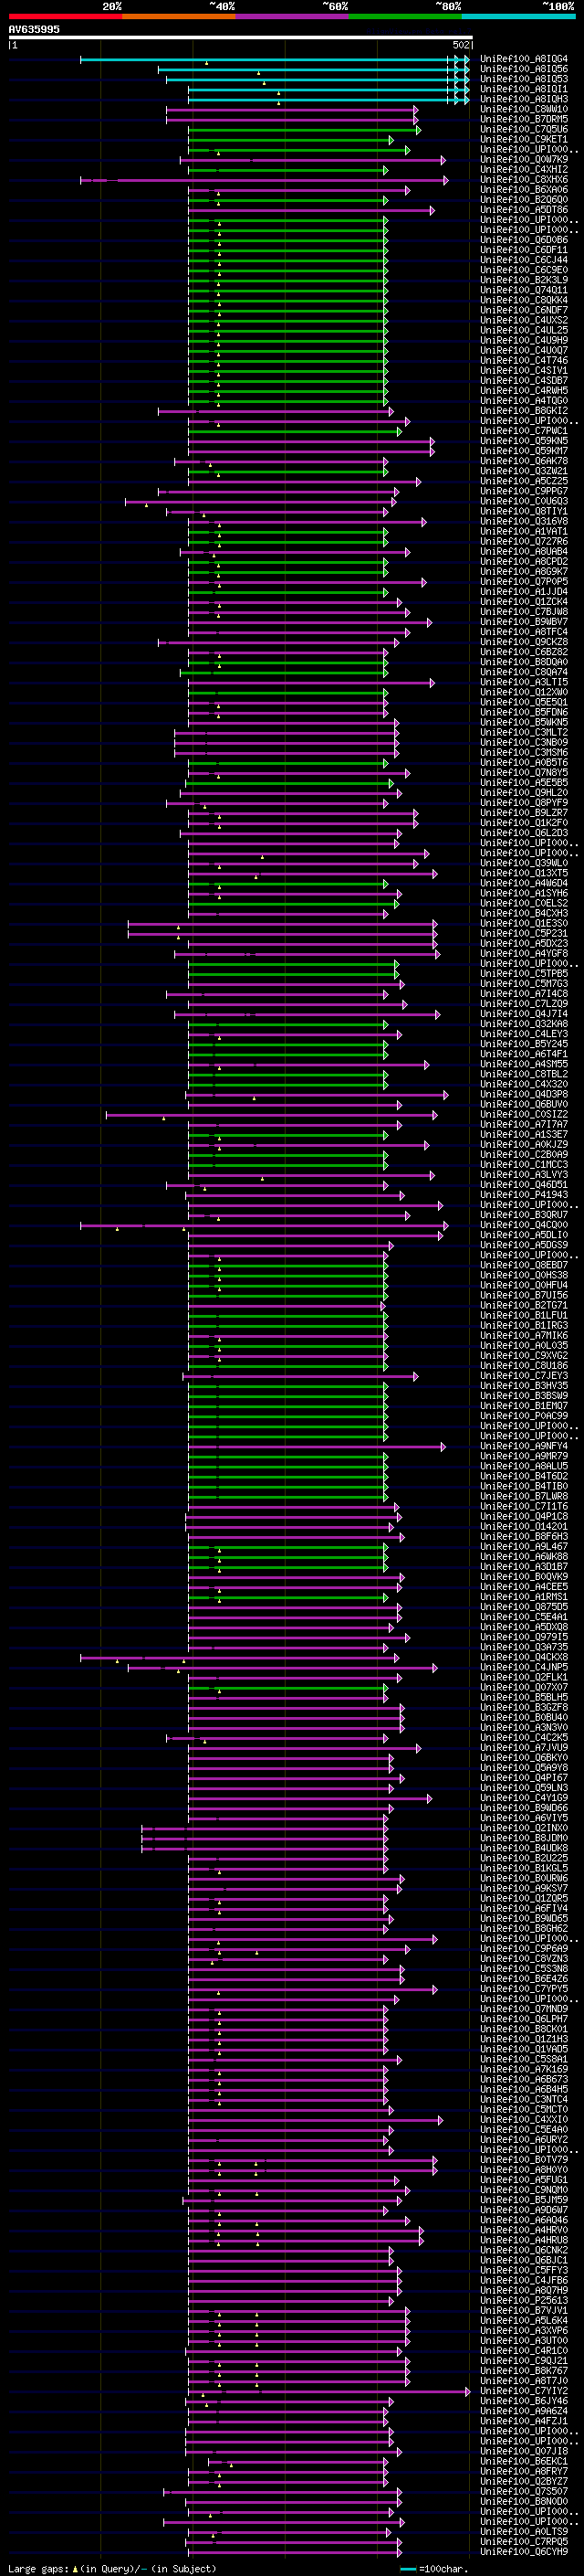Select hit label UniRef100_C4T746

point(524,360)
